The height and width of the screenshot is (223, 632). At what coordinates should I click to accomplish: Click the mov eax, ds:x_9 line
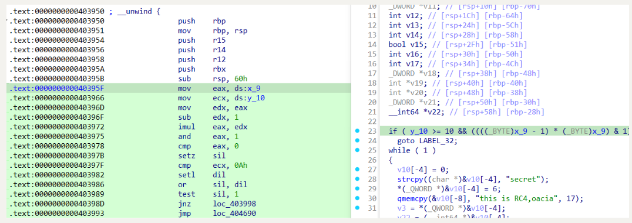(x=178, y=89)
